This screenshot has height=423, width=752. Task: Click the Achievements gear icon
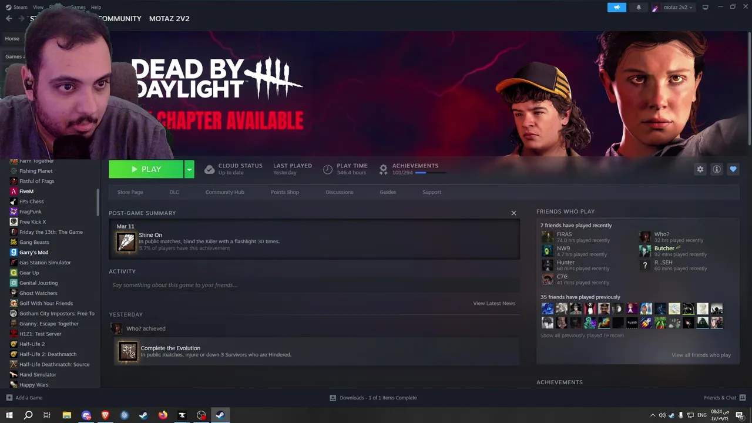[383, 169]
